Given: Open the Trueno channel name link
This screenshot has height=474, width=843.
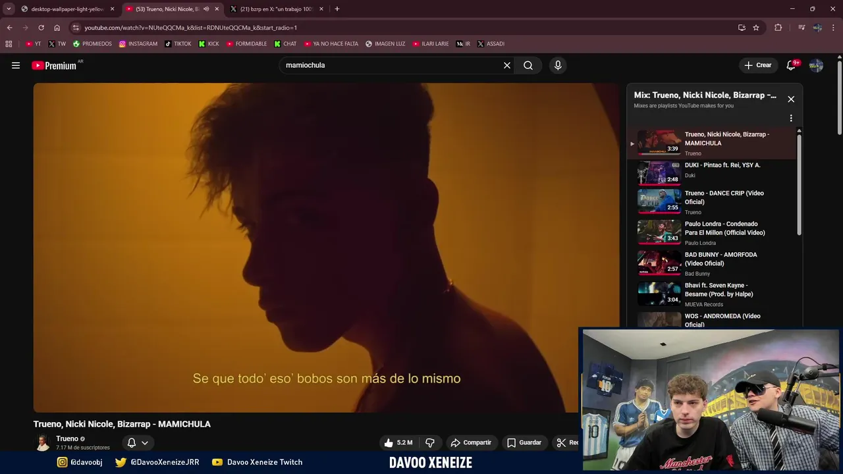Looking at the screenshot, I should [67, 438].
